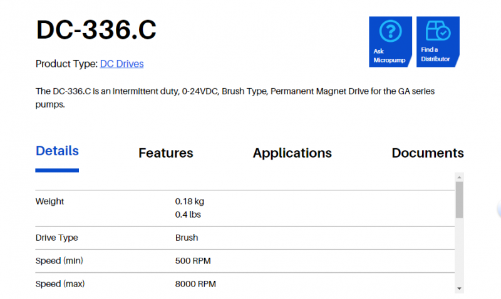This screenshot has width=501, height=299.
Task: Click the details table scrollbar thumb
Action: click(x=459, y=200)
